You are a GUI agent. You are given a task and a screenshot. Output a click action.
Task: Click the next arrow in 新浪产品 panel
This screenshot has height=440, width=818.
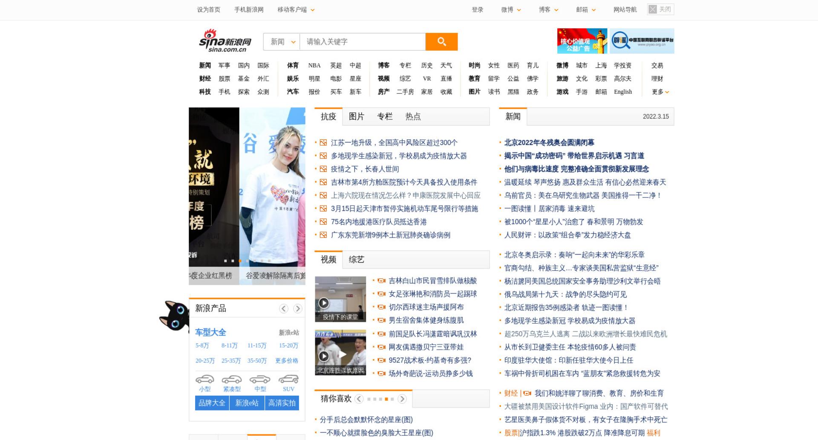point(297,308)
